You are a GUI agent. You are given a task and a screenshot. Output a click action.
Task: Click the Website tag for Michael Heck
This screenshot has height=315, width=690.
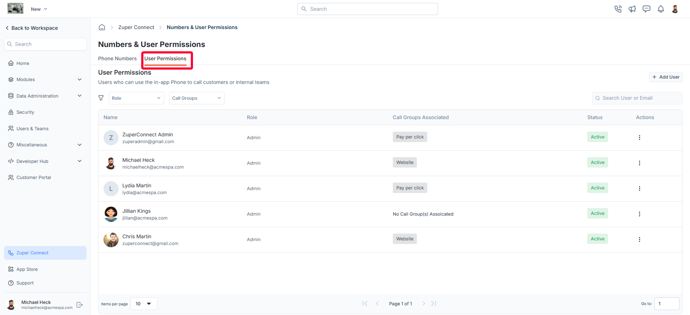(x=405, y=163)
